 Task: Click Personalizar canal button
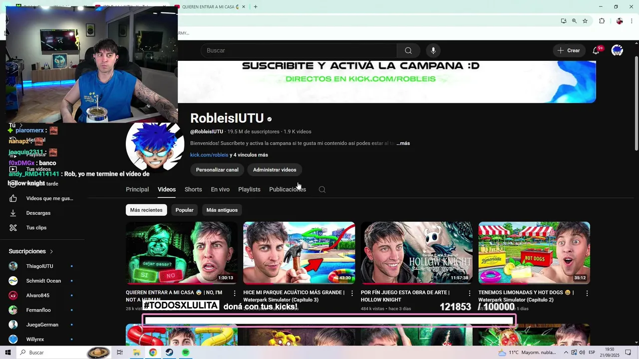coord(217,170)
